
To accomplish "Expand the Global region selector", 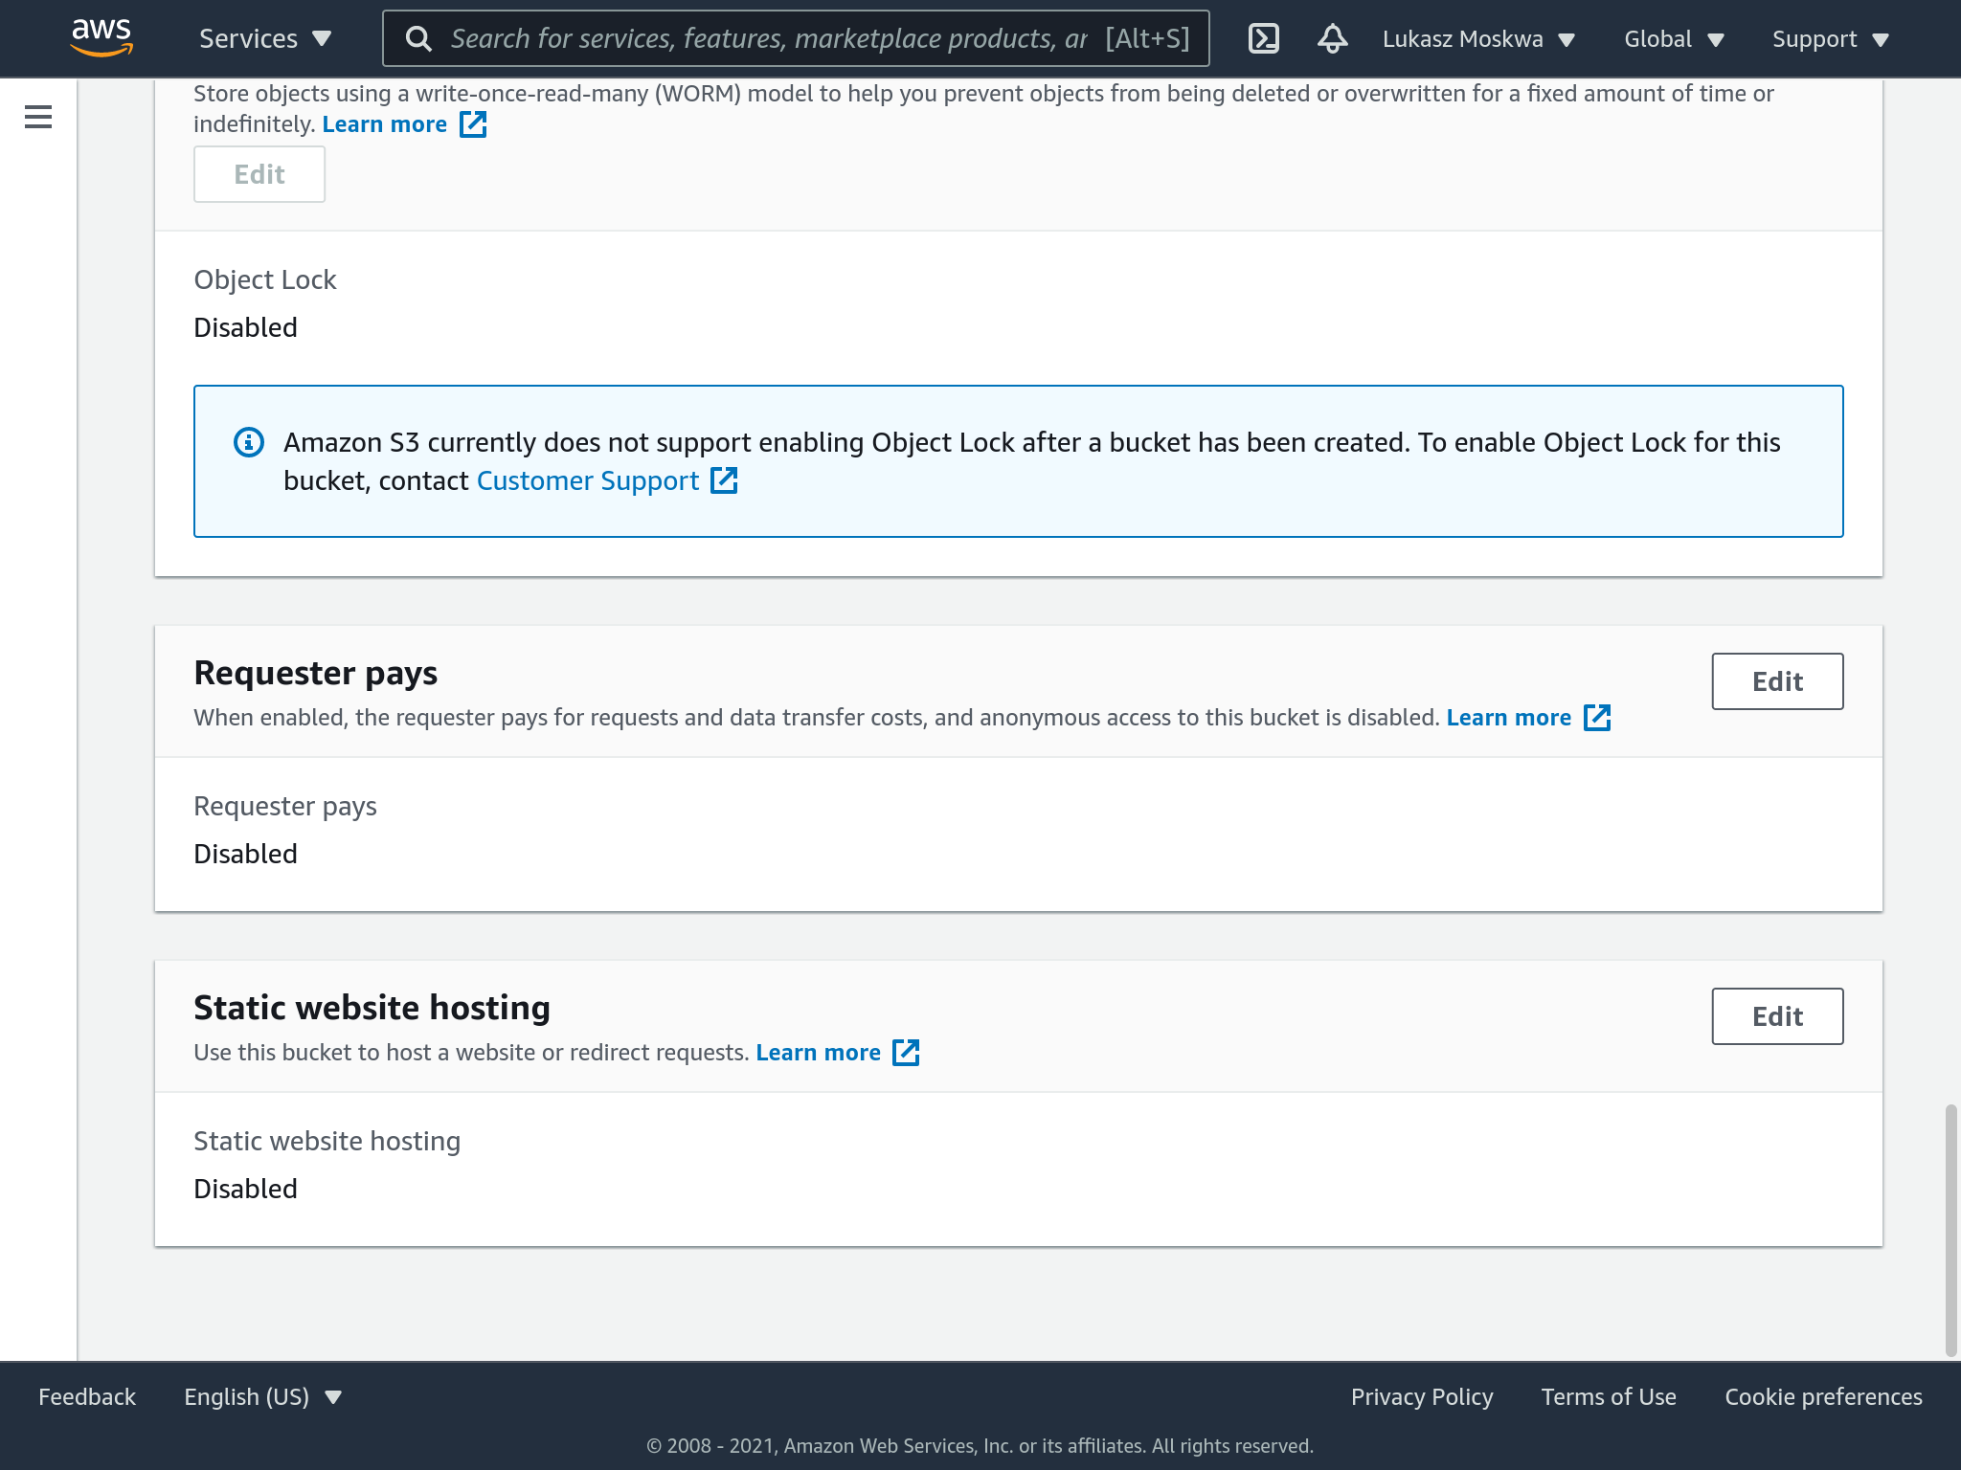I will pos(1673,38).
